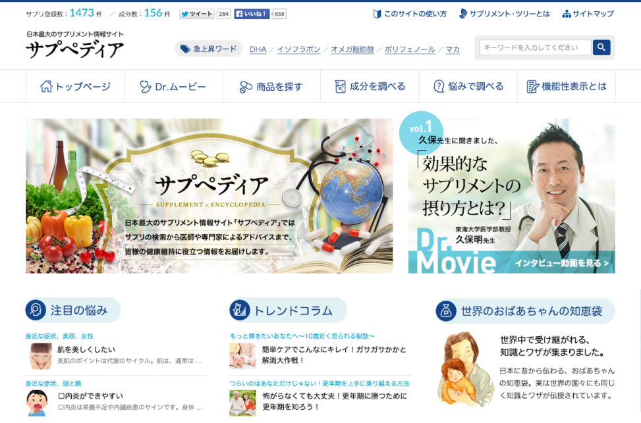
Task: Click the stethoscope icon for Dr.ムービー
Action: coord(146,86)
